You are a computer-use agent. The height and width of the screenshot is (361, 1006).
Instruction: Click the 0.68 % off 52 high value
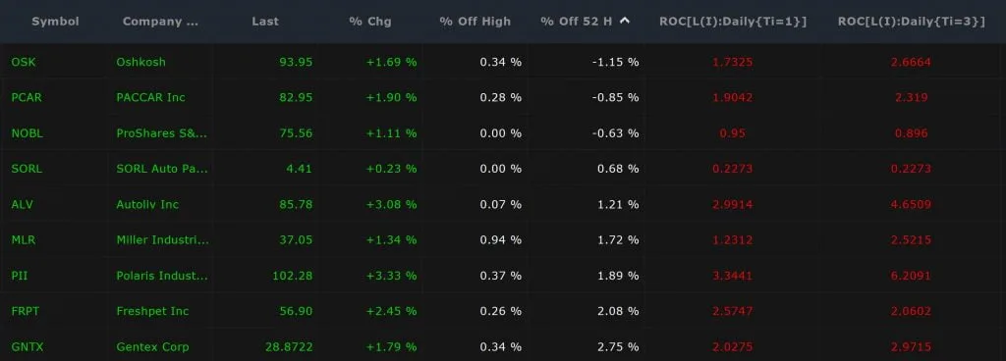[619, 169]
